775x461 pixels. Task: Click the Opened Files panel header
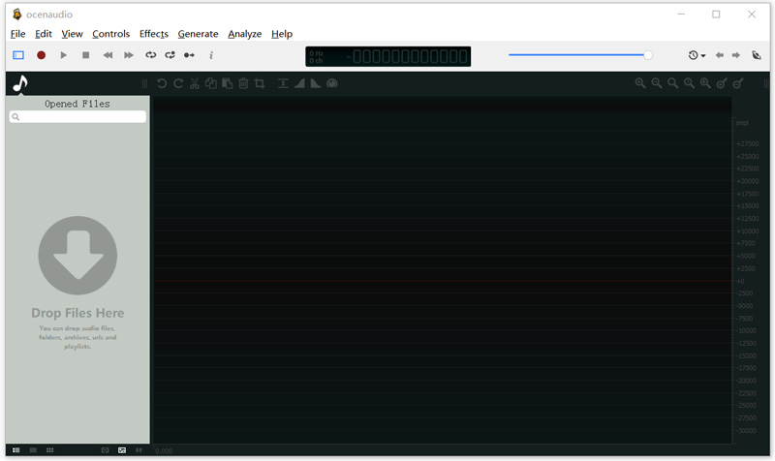(77, 104)
